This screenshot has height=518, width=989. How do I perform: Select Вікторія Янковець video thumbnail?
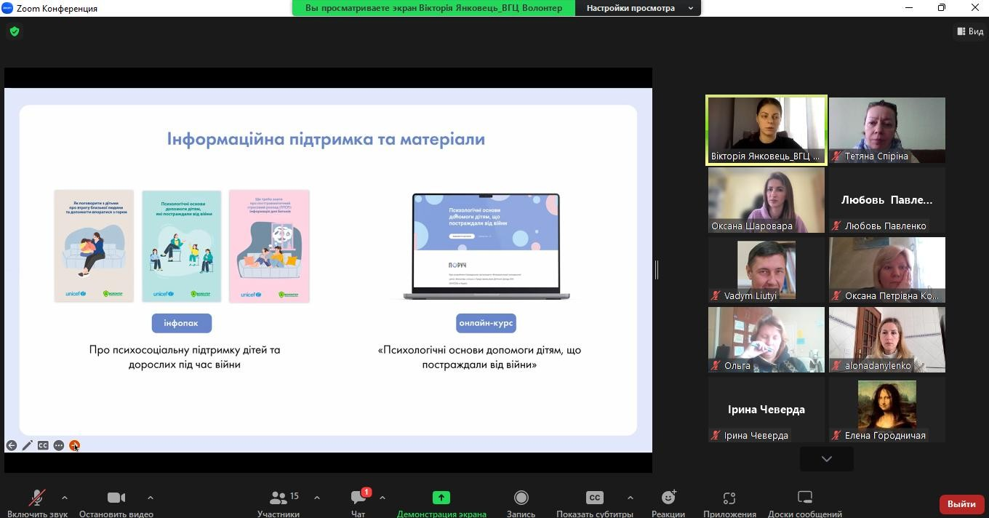tap(766, 130)
